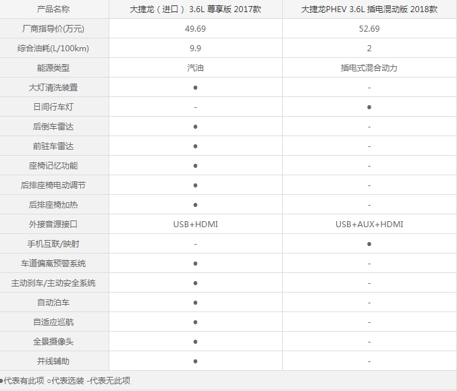Select the price value 52.69
The width and height of the screenshot is (457, 391).
(x=369, y=29)
